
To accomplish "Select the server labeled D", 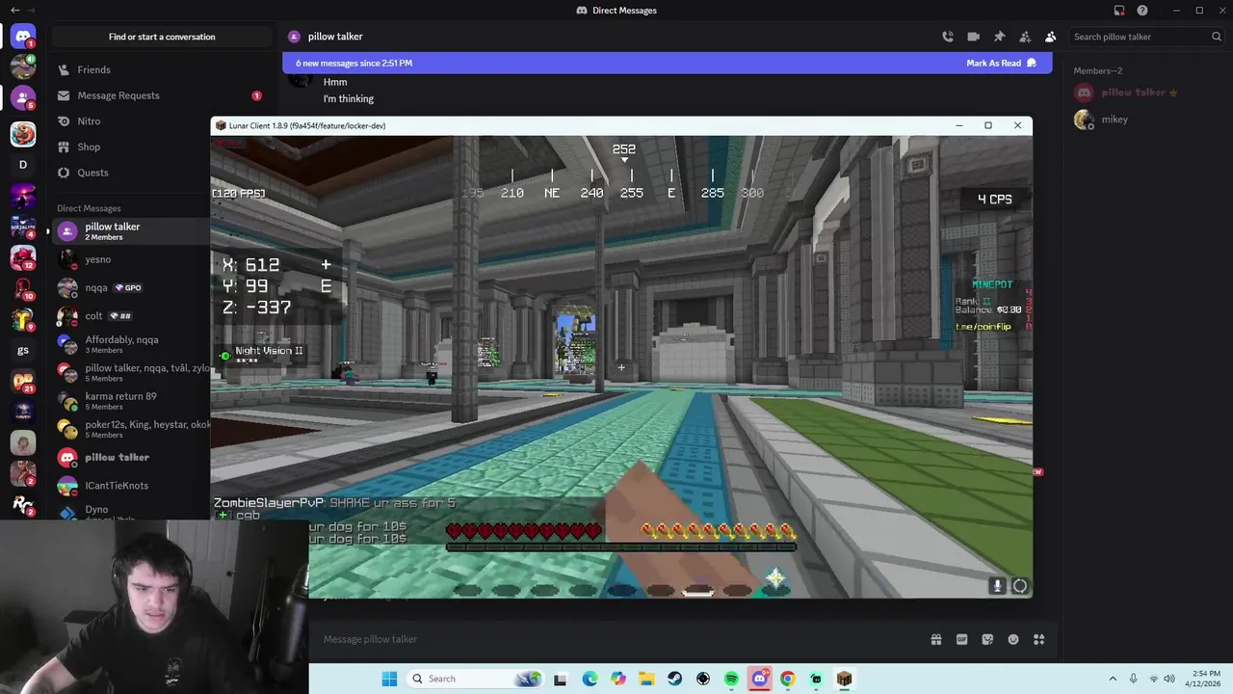I will [x=23, y=164].
